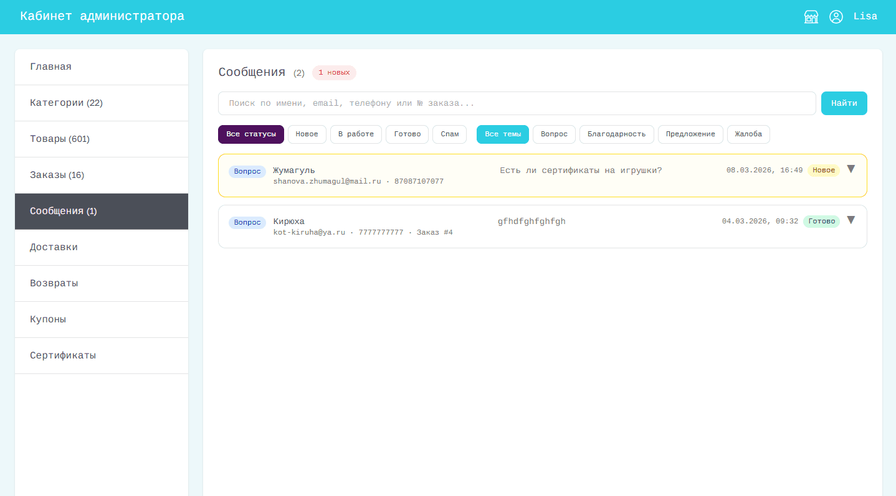Choose the Предложение topic filter
Image resolution: width=896 pixels, height=496 pixels.
pyautogui.click(x=690, y=134)
